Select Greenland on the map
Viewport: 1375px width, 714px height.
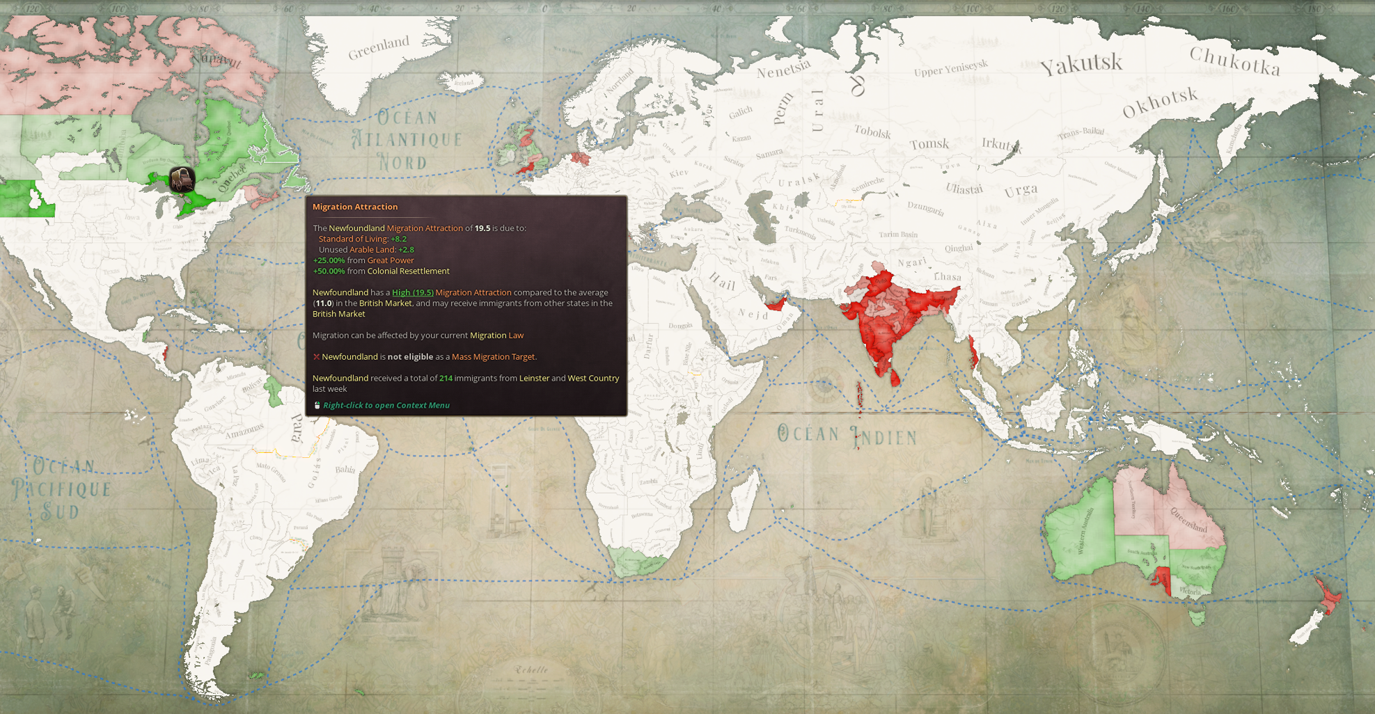tap(379, 48)
